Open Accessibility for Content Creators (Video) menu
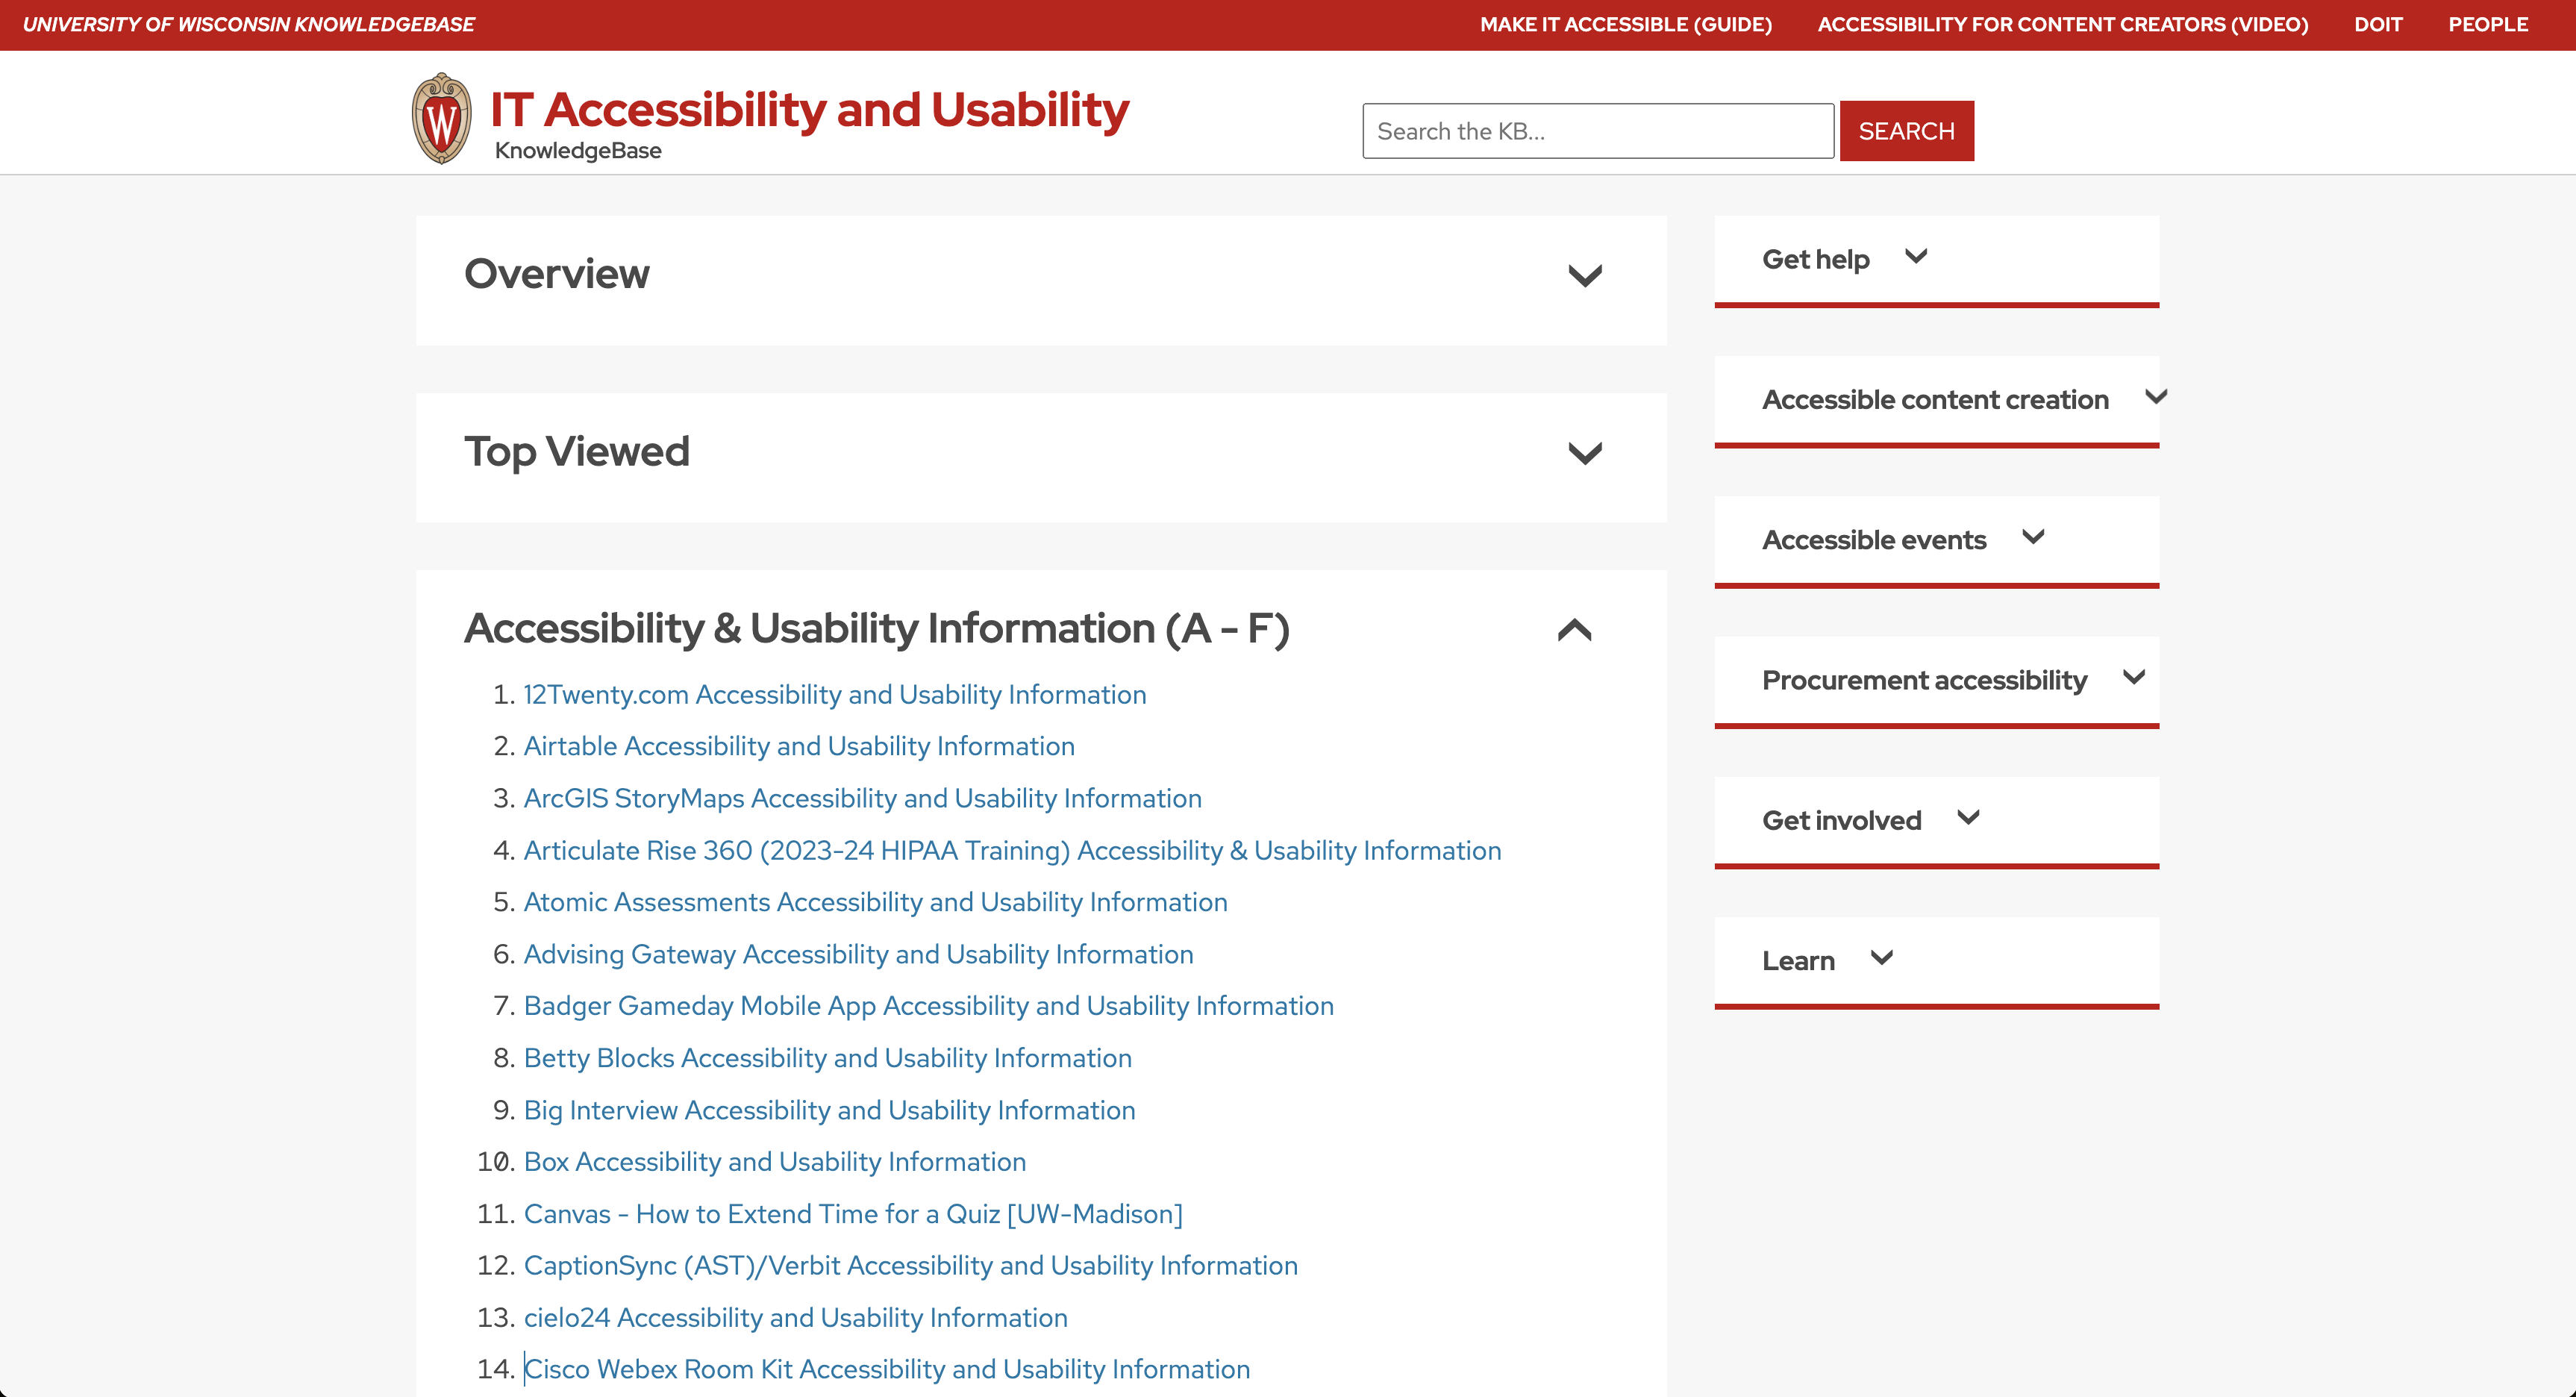 pos(2062,25)
